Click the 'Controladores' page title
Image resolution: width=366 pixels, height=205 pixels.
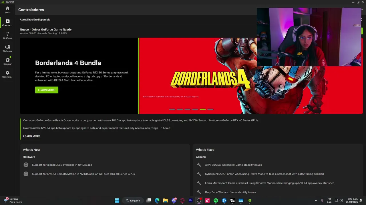(x=31, y=10)
